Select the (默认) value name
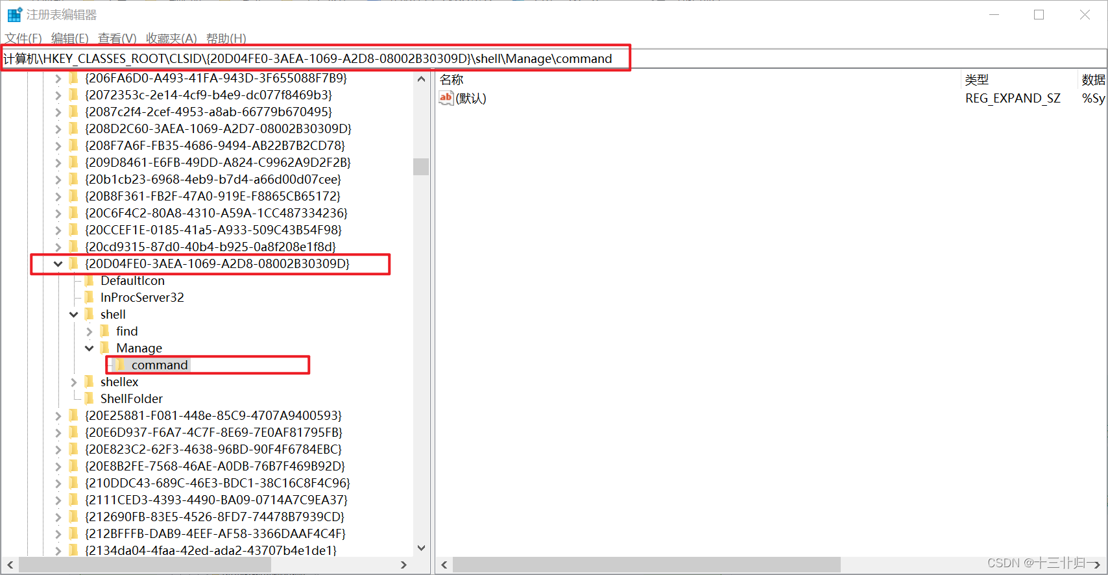Viewport: 1108px width, 575px height. pos(471,98)
